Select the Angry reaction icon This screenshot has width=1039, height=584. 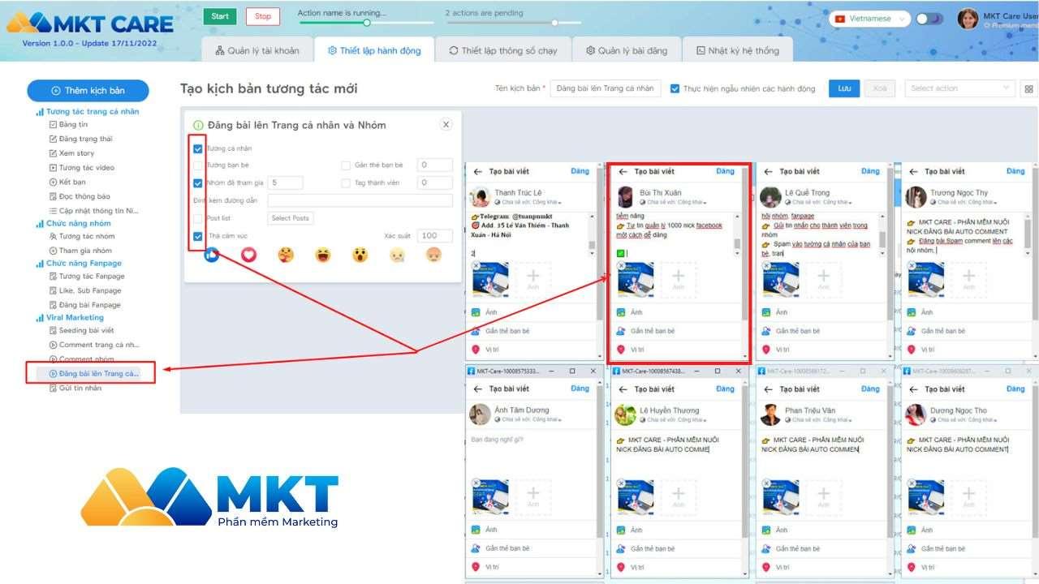[434, 255]
